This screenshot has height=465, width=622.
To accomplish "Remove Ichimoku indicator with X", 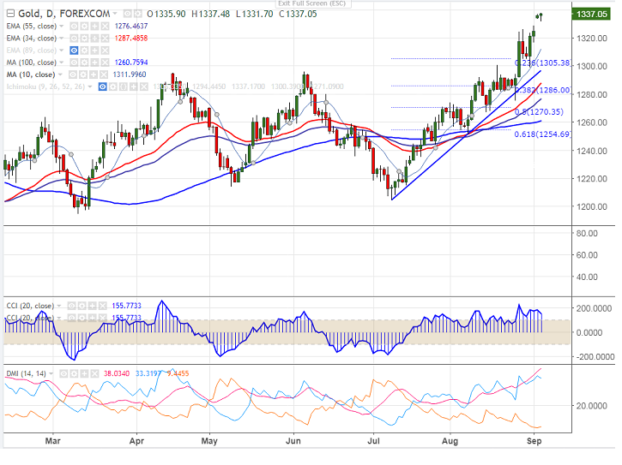I will point(144,86).
